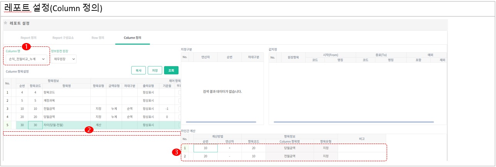The image size is (496, 167).
Task: Click the 계정과목 item name cell
Action: pyautogui.click(x=65, y=101)
